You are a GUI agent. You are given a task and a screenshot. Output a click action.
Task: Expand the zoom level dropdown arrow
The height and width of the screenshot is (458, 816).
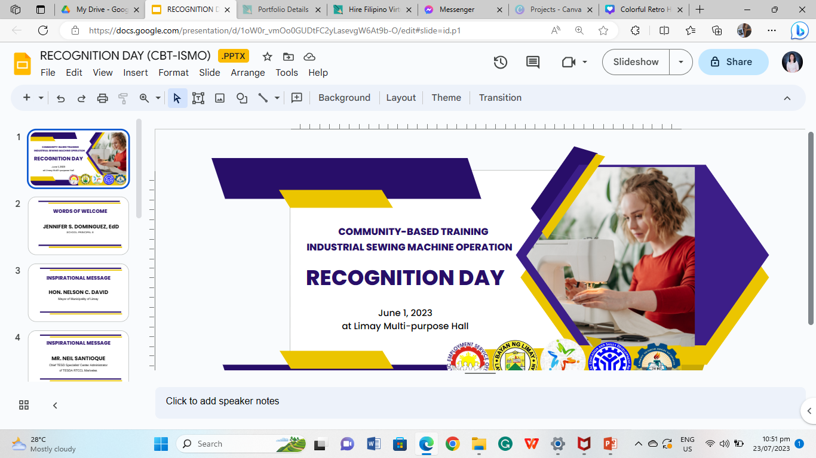click(x=158, y=98)
